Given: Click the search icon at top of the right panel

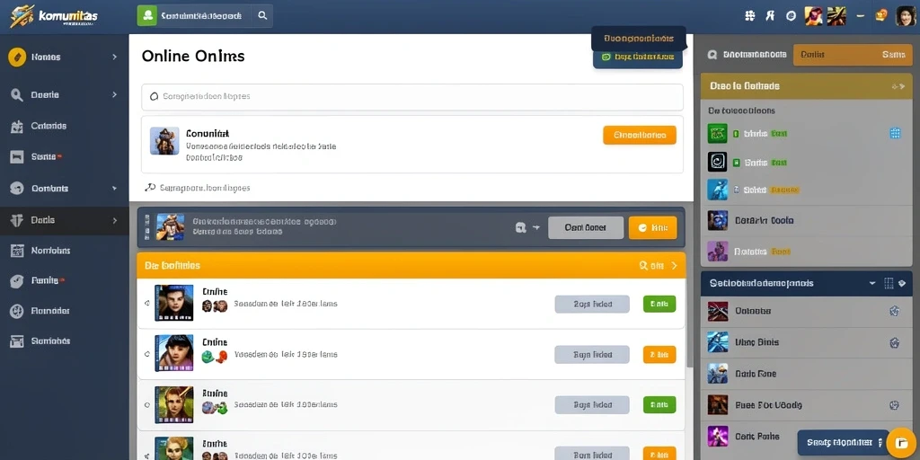Looking at the screenshot, I should click(712, 55).
